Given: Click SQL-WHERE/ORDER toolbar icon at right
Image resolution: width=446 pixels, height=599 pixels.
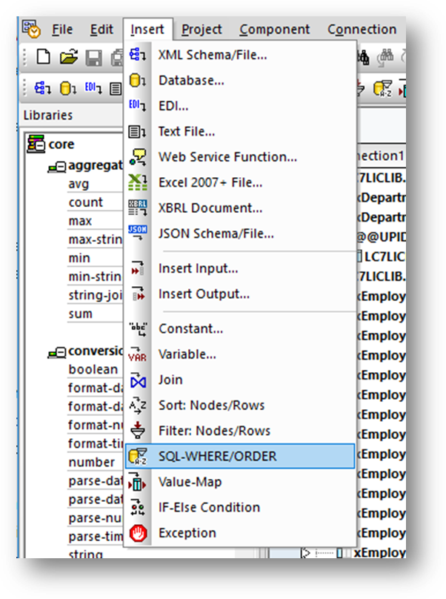Looking at the screenshot, I should pos(382,88).
